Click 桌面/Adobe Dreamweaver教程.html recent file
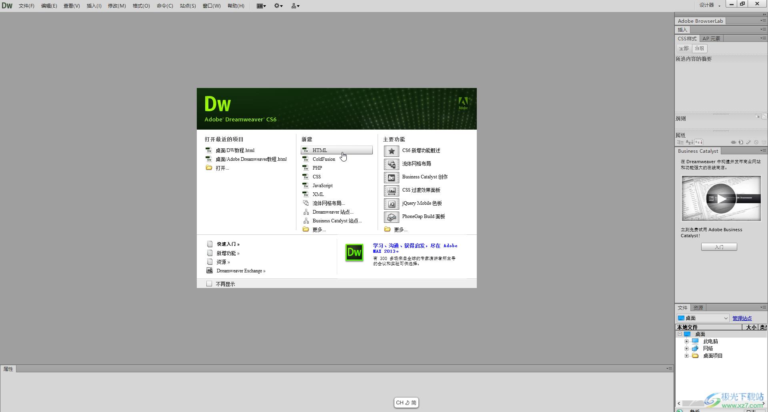This screenshot has width=768, height=412. click(251, 159)
